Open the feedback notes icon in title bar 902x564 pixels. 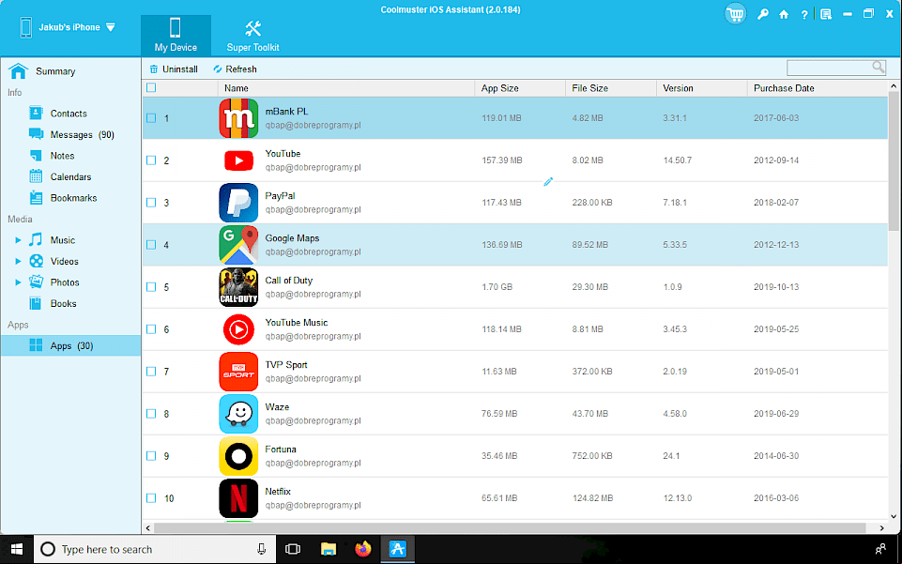[x=826, y=14]
